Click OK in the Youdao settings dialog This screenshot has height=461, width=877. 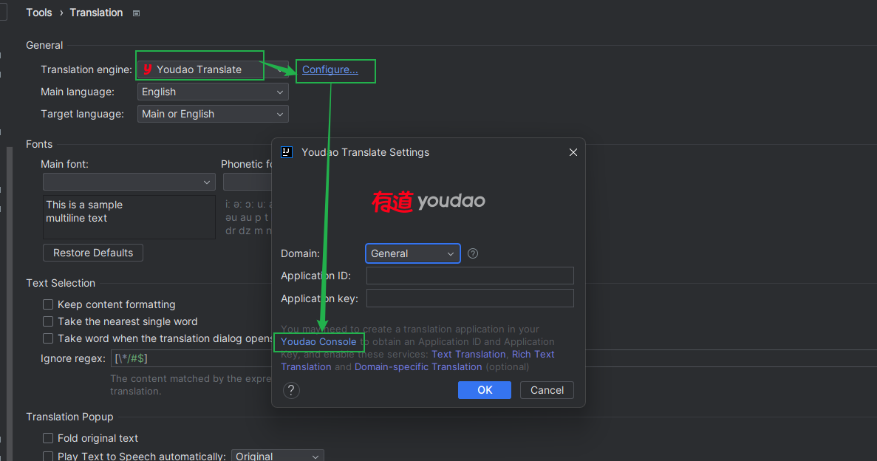tap(485, 390)
